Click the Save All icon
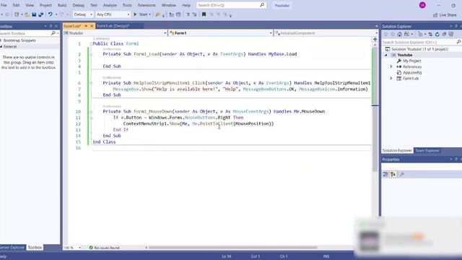 [x=41, y=14]
